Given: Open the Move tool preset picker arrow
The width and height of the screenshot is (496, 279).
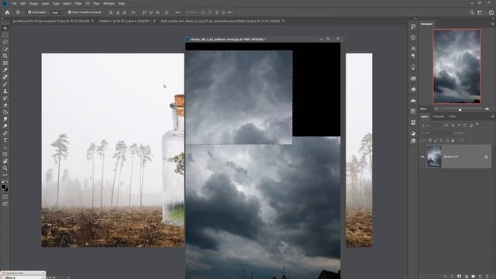Looking at the screenshot, I should 22,12.
